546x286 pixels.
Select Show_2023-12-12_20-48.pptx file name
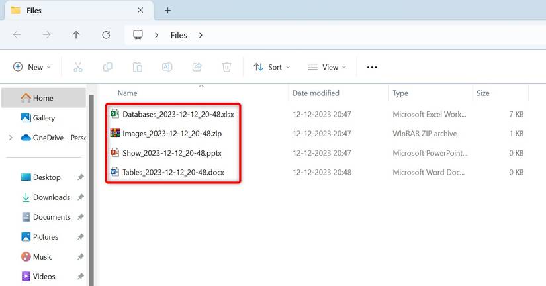click(x=172, y=153)
